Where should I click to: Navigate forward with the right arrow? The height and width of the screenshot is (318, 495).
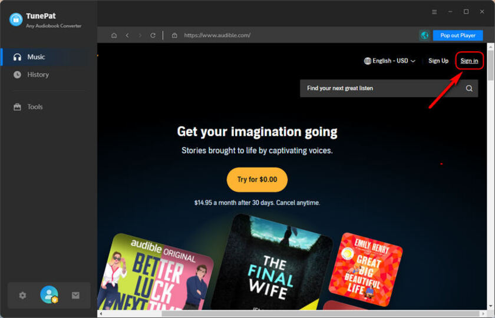click(x=140, y=35)
